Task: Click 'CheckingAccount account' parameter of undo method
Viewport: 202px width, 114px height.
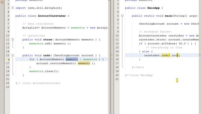Action: click(74, 55)
